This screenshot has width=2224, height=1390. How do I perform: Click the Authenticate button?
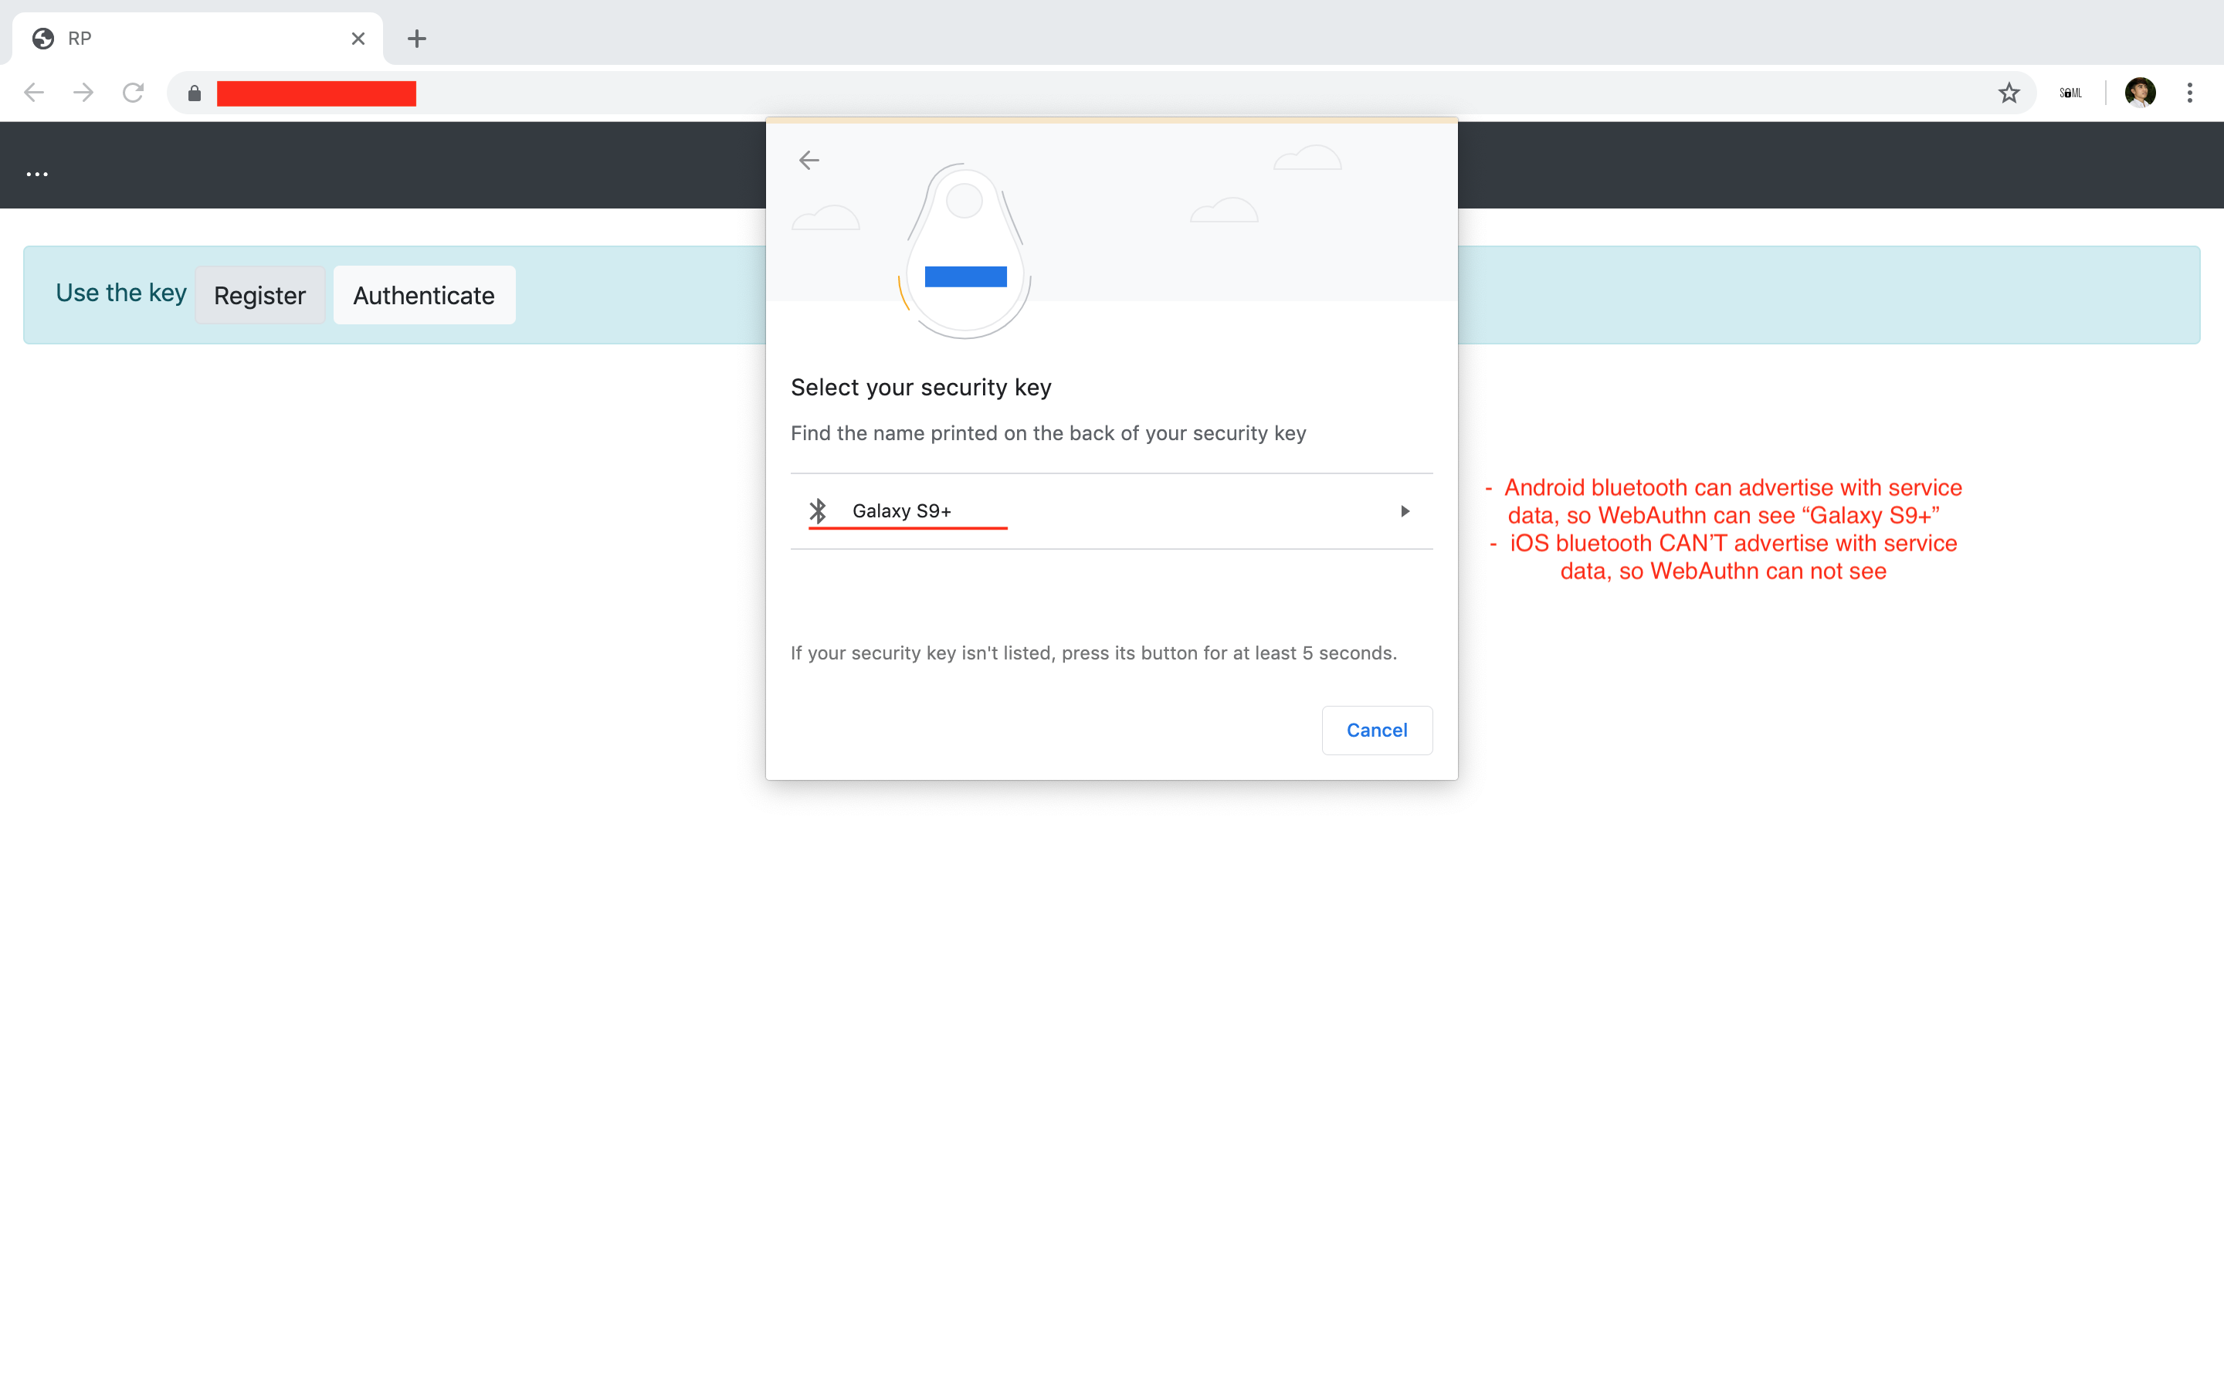tap(424, 295)
